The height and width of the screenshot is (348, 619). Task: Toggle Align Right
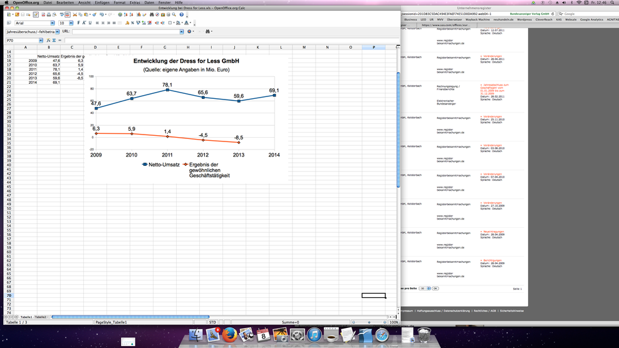coord(108,23)
